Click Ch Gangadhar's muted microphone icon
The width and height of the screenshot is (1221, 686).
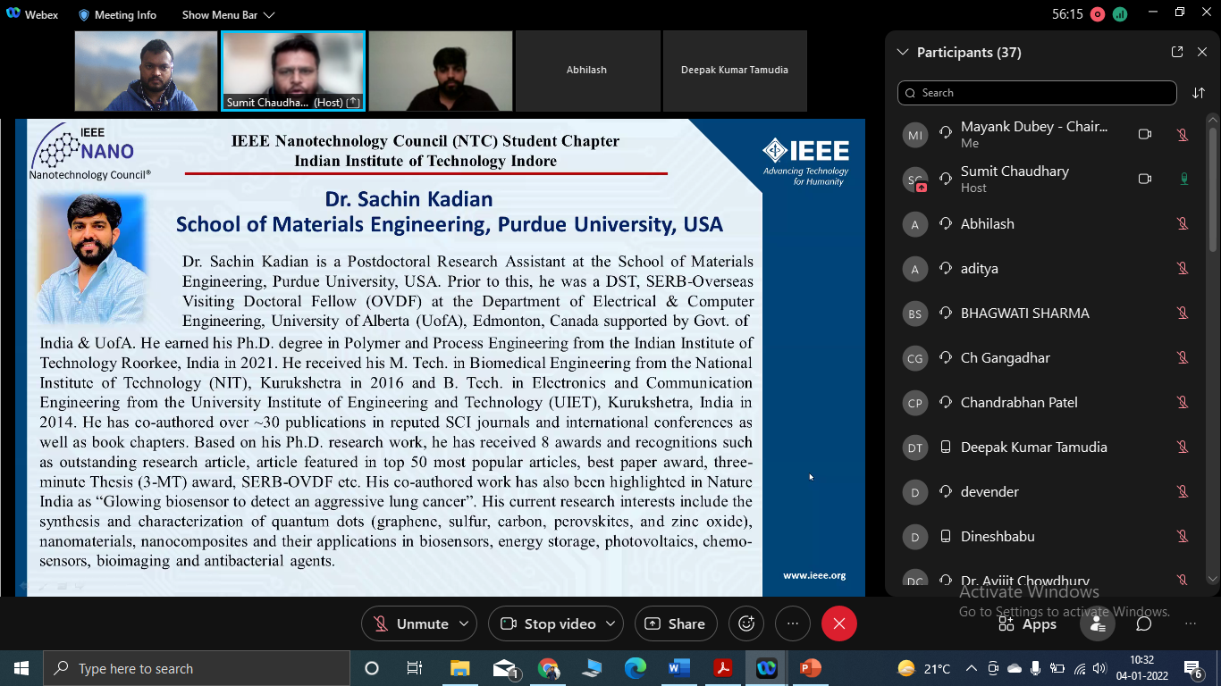(x=1183, y=357)
